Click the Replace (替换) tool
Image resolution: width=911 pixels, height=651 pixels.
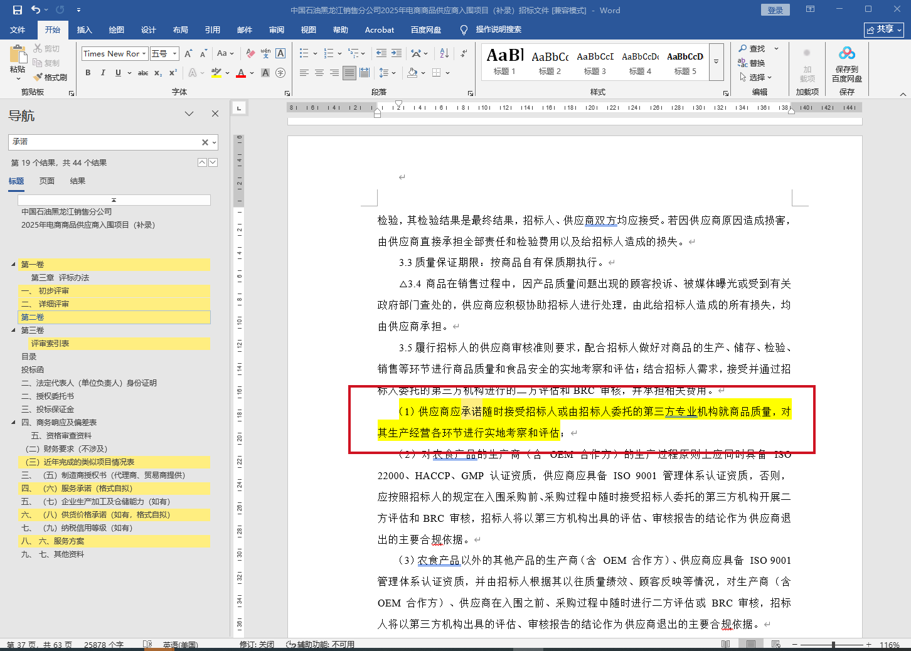click(752, 63)
